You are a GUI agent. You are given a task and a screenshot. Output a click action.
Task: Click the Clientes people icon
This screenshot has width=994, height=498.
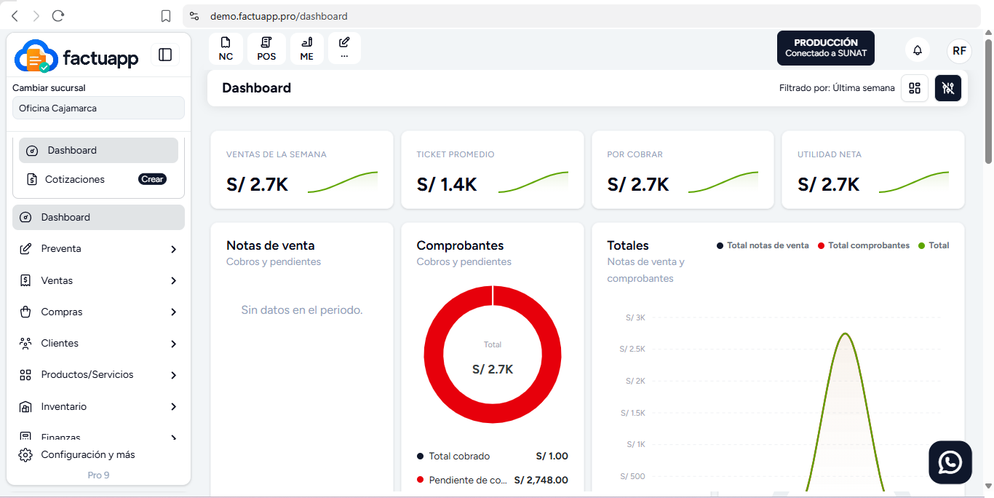click(x=25, y=343)
